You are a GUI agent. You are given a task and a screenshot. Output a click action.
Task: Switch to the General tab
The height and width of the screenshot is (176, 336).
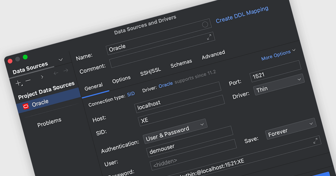click(x=94, y=87)
